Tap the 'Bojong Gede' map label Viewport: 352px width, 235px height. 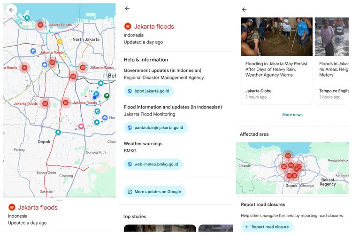(46, 172)
